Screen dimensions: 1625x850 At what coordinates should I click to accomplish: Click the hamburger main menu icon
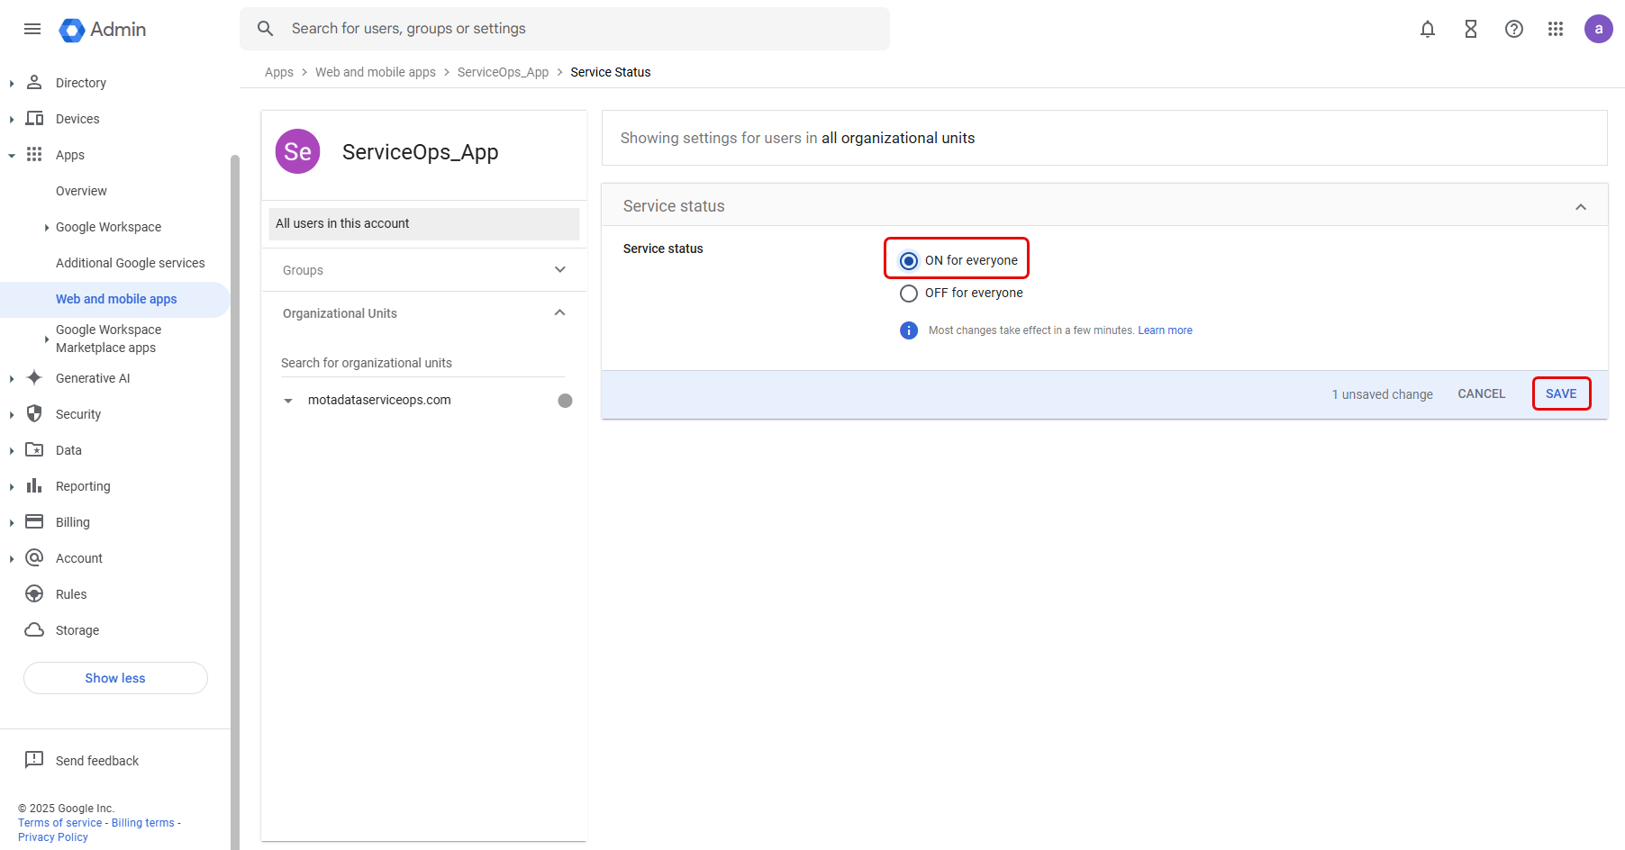(x=32, y=29)
